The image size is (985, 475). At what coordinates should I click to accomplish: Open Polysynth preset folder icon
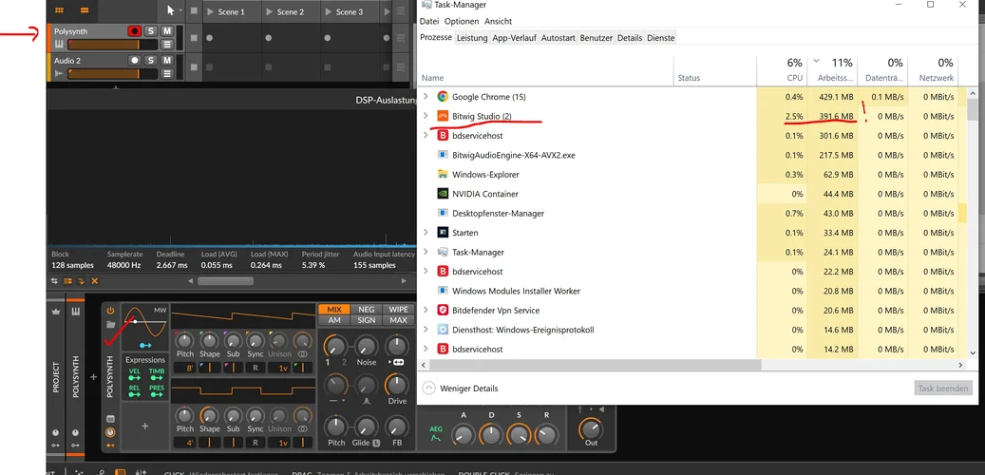coord(110,325)
